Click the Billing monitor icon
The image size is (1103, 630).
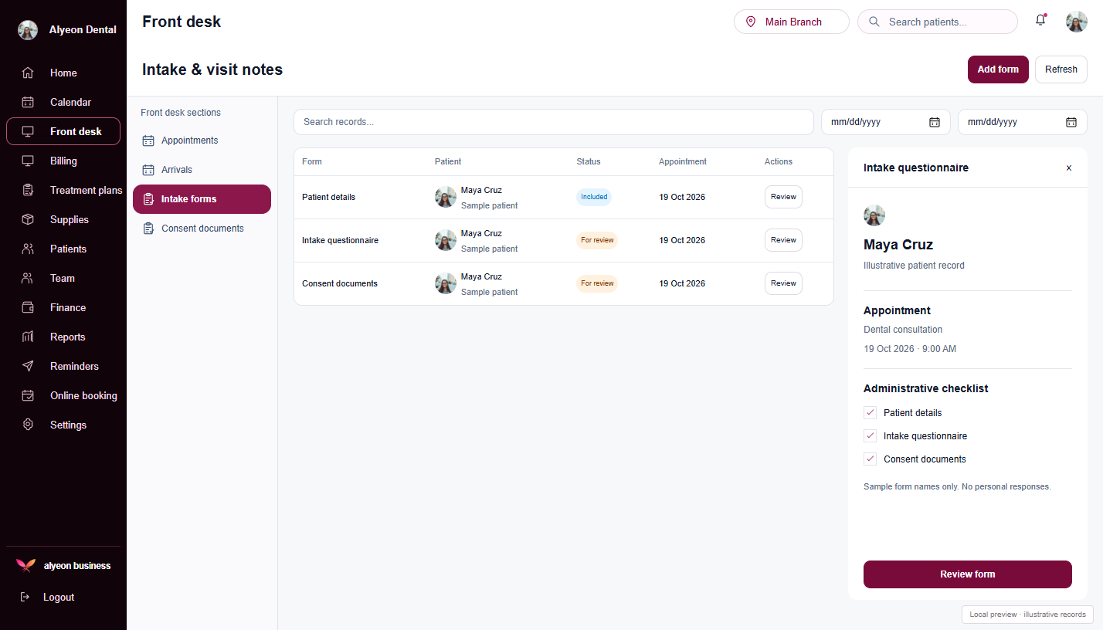click(28, 161)
